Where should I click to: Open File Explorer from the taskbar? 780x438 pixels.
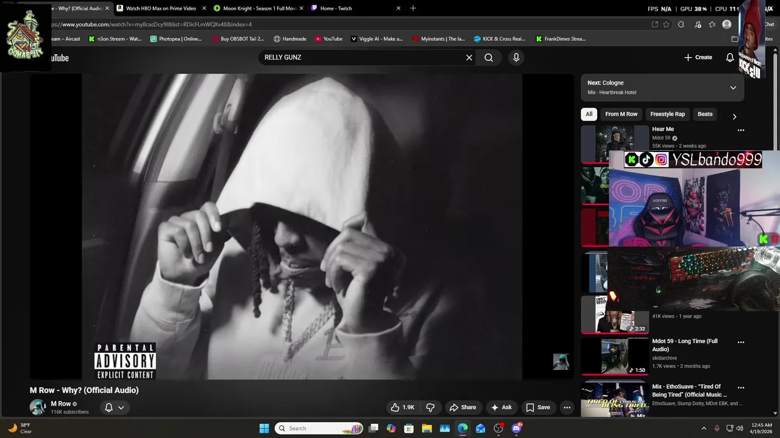pyautogui.click(x=427, y=428)
